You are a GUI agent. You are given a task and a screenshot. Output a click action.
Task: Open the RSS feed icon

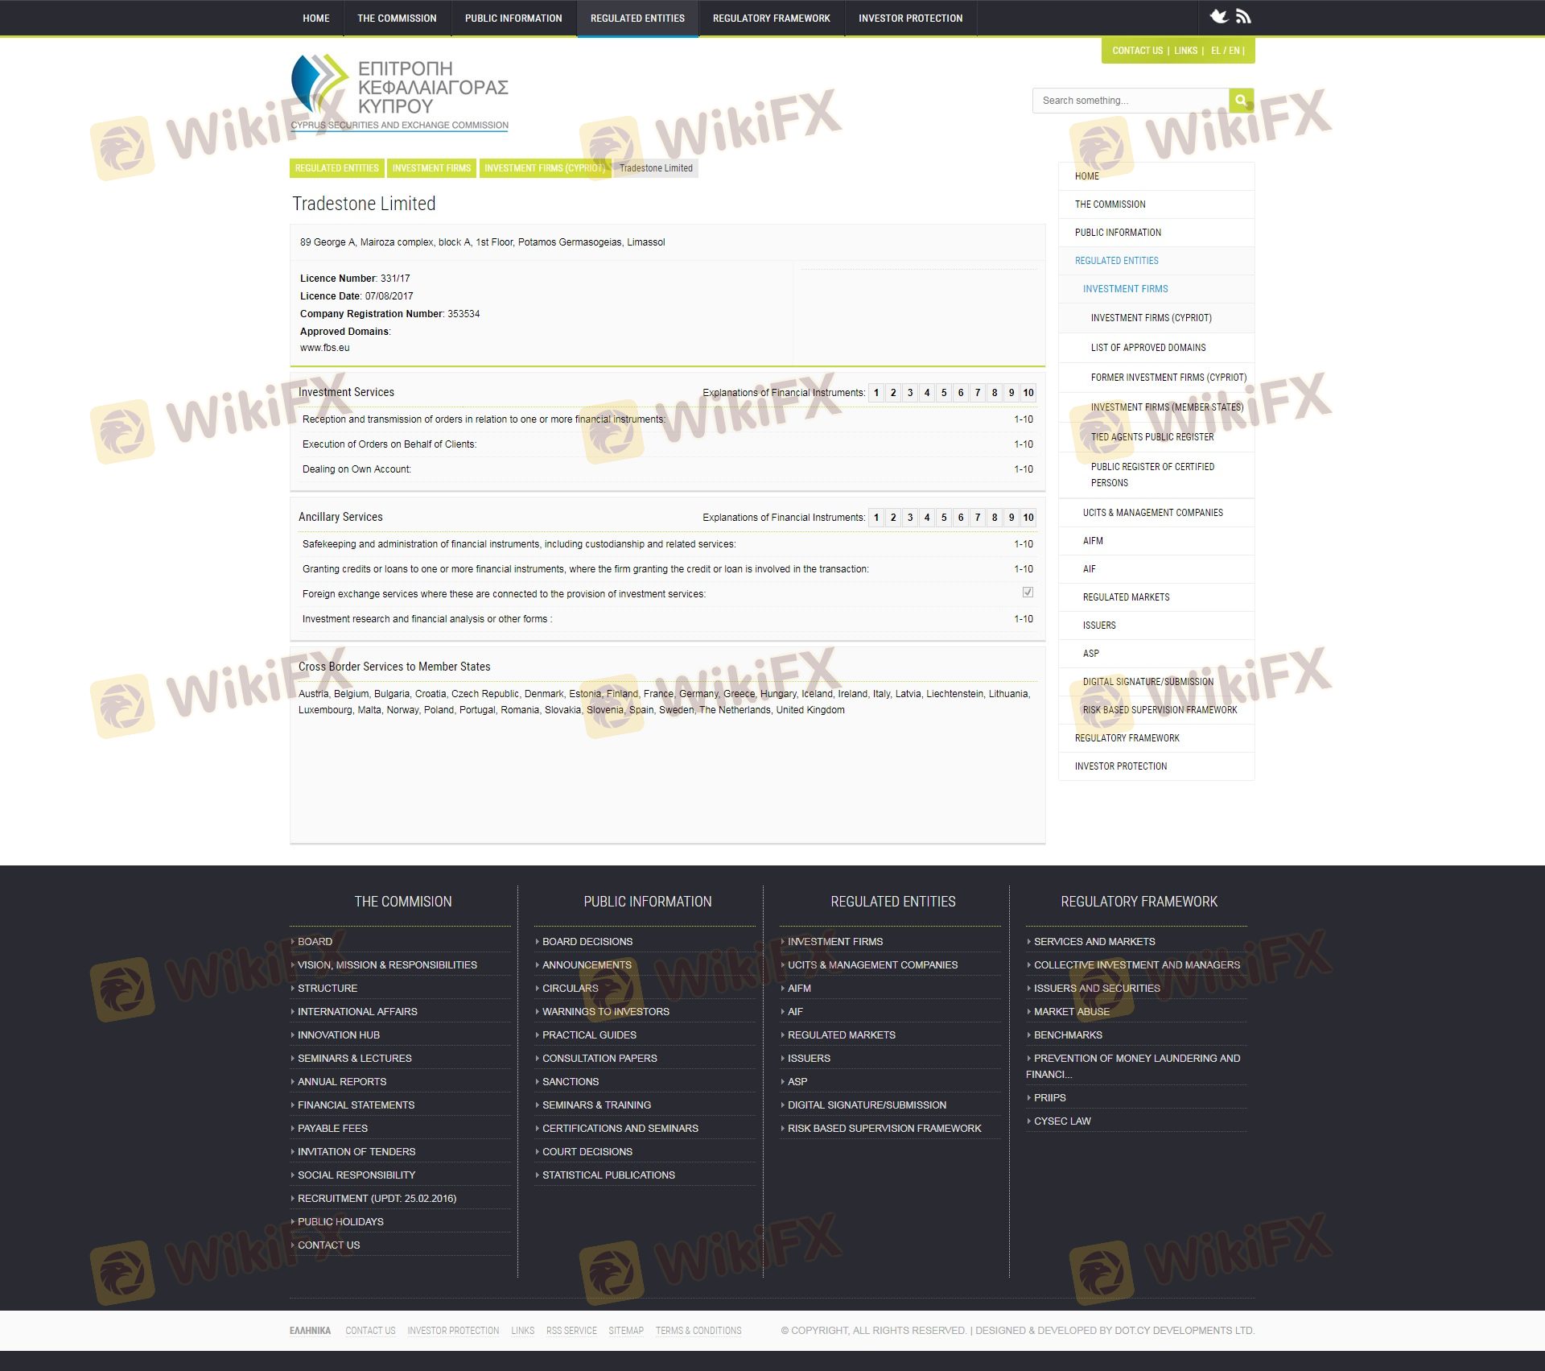point(1243,17)
